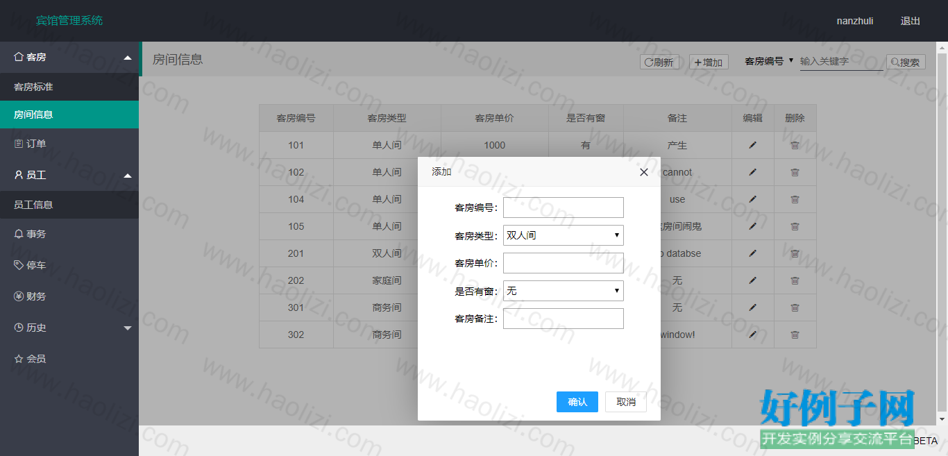
Task: Delete room 202 with trash icon
Action: tap(795, 280)
